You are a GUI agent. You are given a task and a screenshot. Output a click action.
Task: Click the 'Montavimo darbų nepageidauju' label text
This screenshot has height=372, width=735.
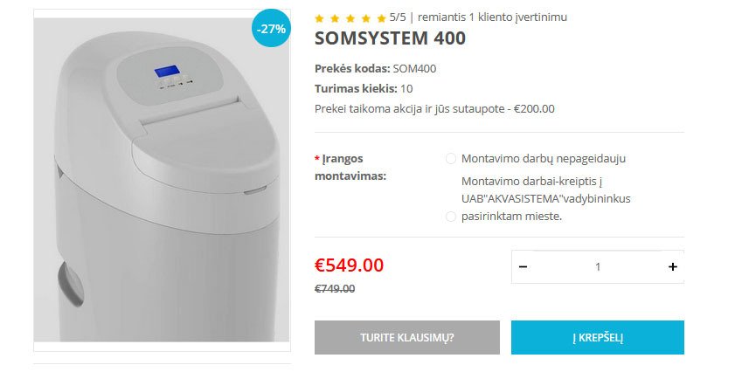pos(543,159)
